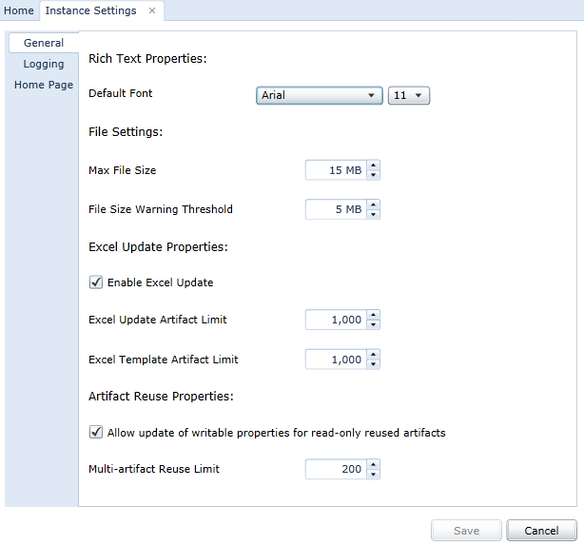Close the Instance Settings tab
Viewport: 584px width, 545px height.
pyautogui.click(x=152, y=10)
